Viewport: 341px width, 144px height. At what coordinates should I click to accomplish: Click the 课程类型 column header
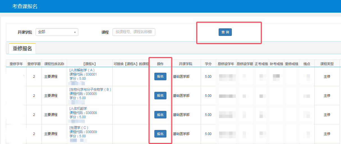point(327,64)
